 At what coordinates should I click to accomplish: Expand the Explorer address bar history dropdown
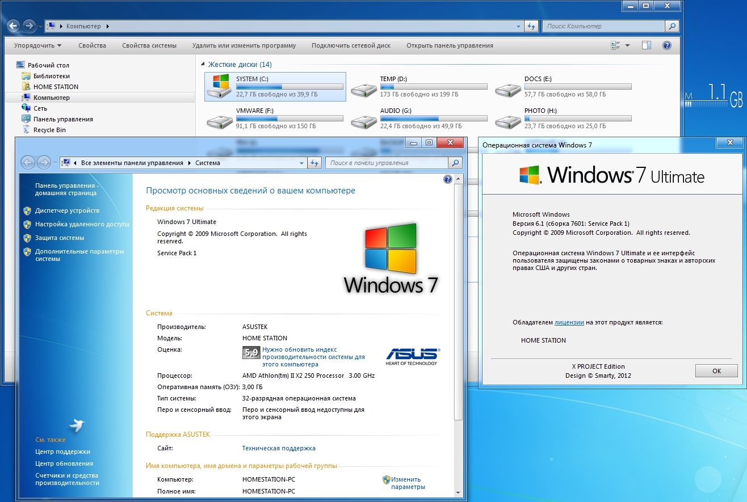[519, 26]
